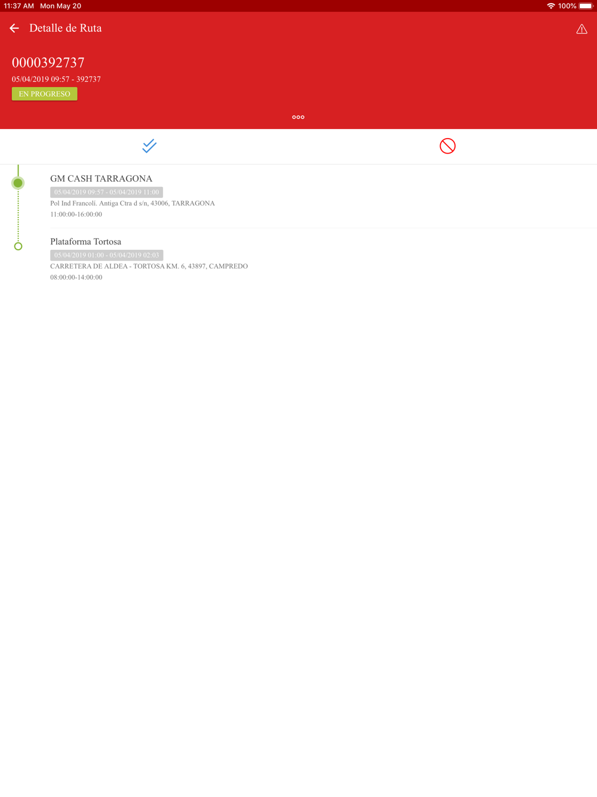597x797 pixels.
Task: Expand header with three dots indicator
Action: point(298,117)
